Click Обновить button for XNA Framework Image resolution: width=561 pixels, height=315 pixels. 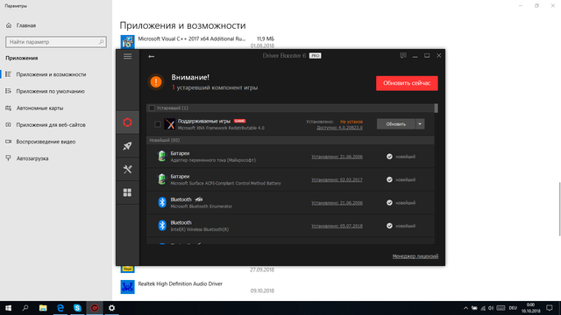click(x=395, y=124)
